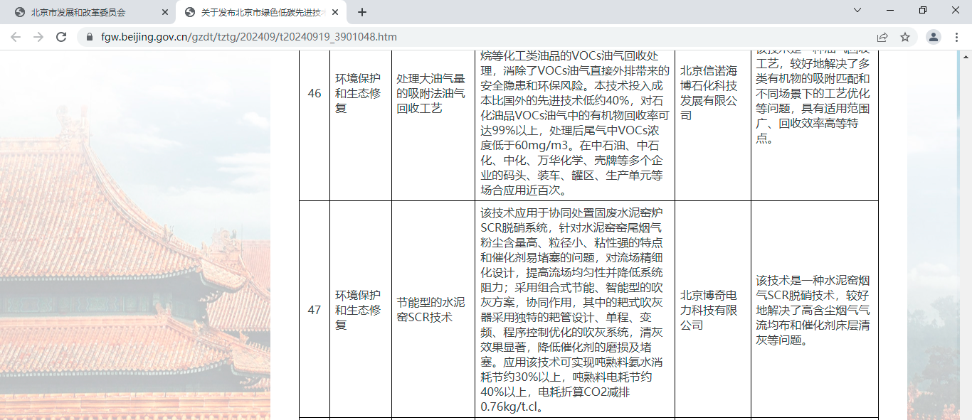Click text 该技术是一种水泥窑烟气SCR脱硝技术

point(813,310)
